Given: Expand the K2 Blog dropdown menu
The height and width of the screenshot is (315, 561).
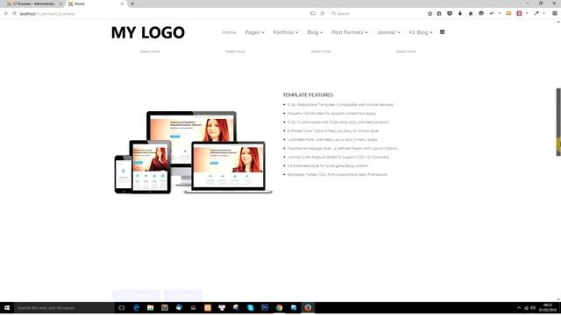Looking at the screenshot, I should tap(421, 32).
